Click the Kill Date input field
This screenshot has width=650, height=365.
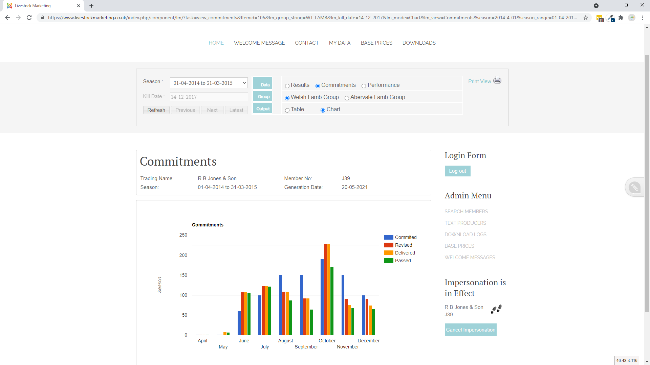[209, 97]
